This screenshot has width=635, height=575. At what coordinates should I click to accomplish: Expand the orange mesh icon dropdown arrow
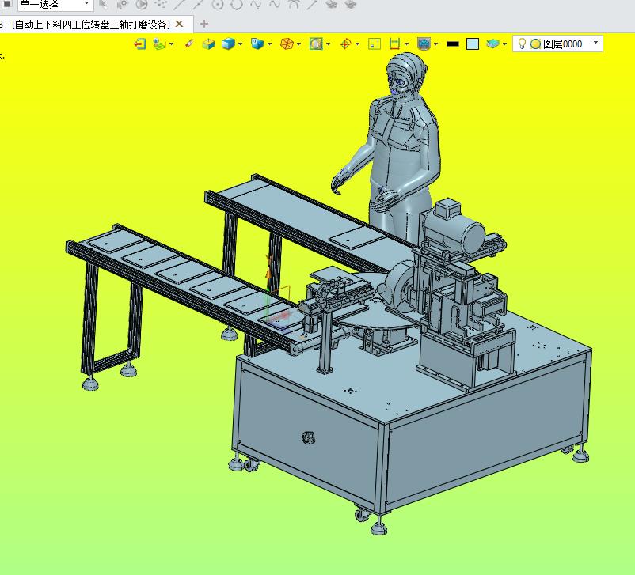tap(298, 44)
